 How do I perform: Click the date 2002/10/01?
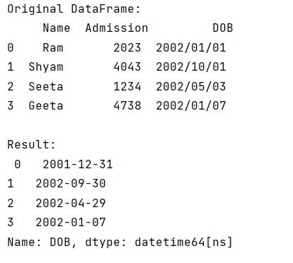click(191, 66)
